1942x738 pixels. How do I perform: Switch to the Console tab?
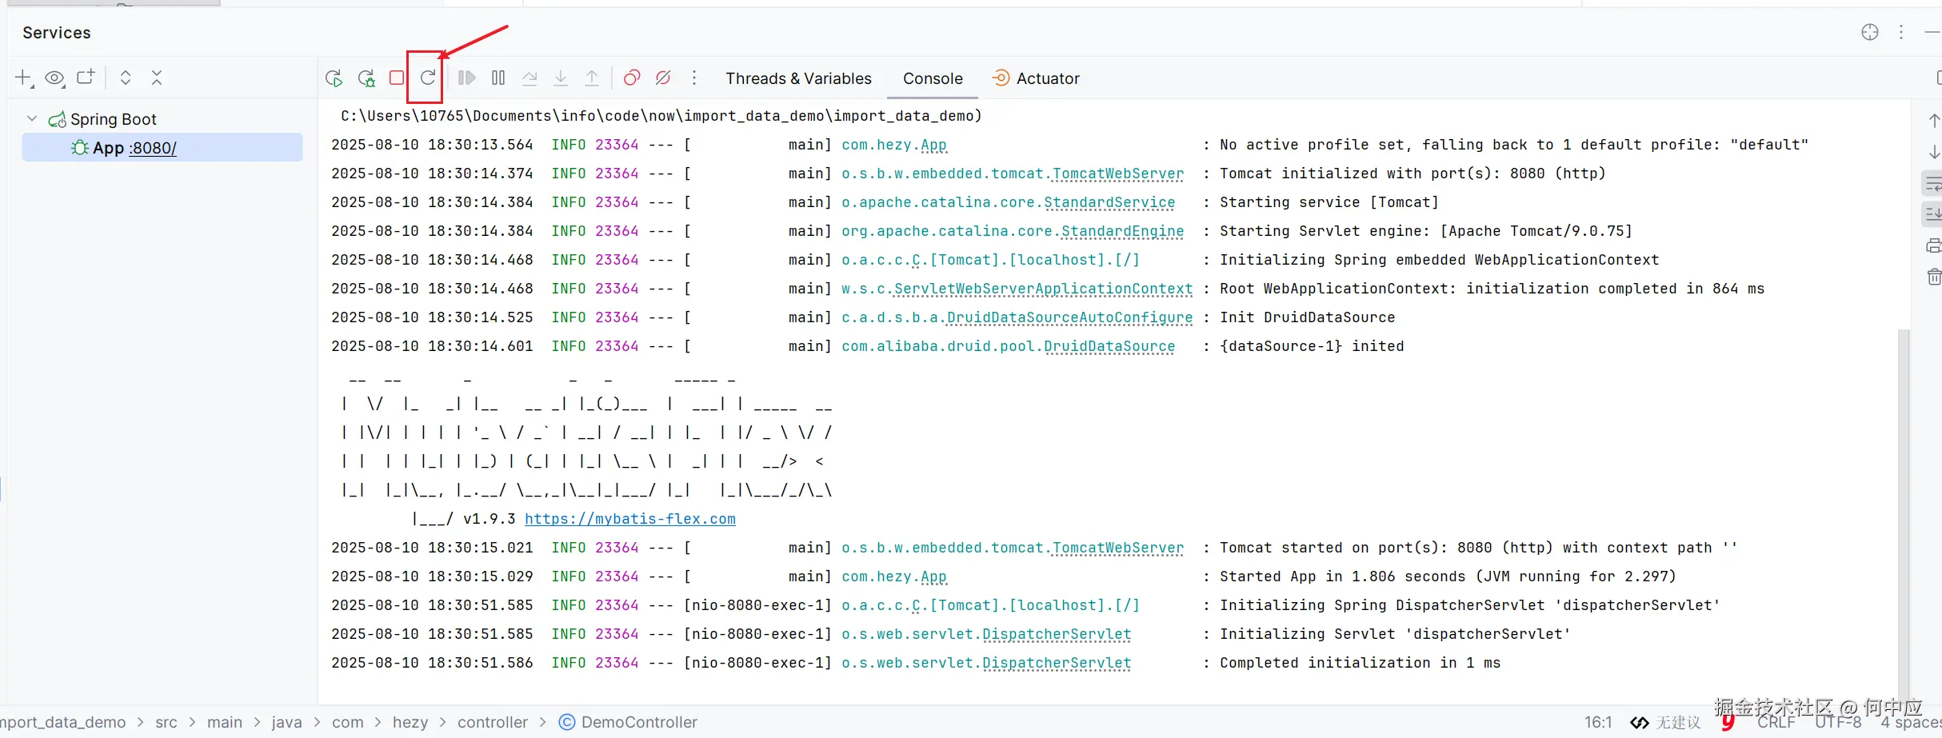933,78
